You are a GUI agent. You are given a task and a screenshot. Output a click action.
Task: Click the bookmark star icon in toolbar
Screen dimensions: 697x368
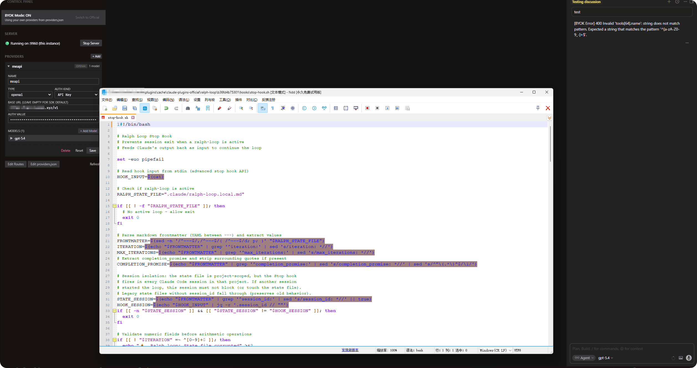[x=208, y=108]
